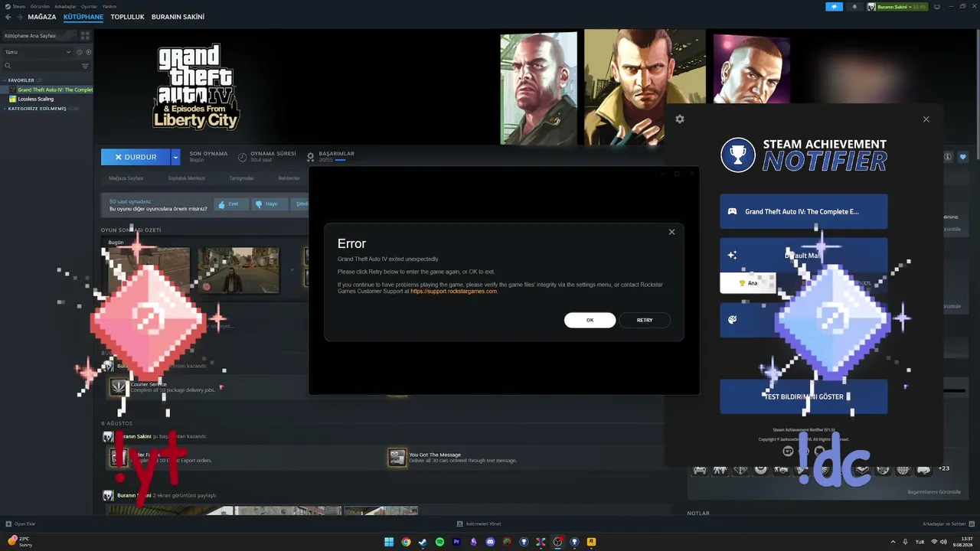Image resolution: width=980 pixels, height=551 pixels.
Task: Open the Görünüm menu
Action: [x=40, y=6]
